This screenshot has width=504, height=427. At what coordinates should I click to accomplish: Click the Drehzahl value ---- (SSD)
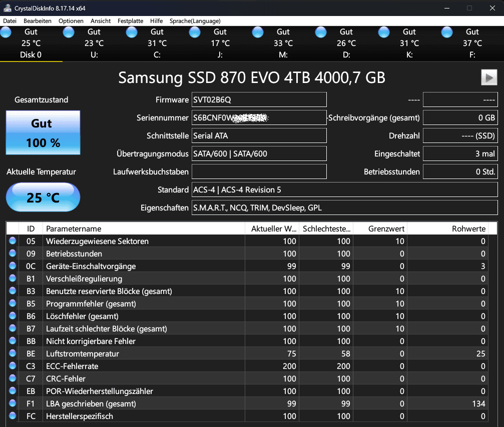[460, 135]
